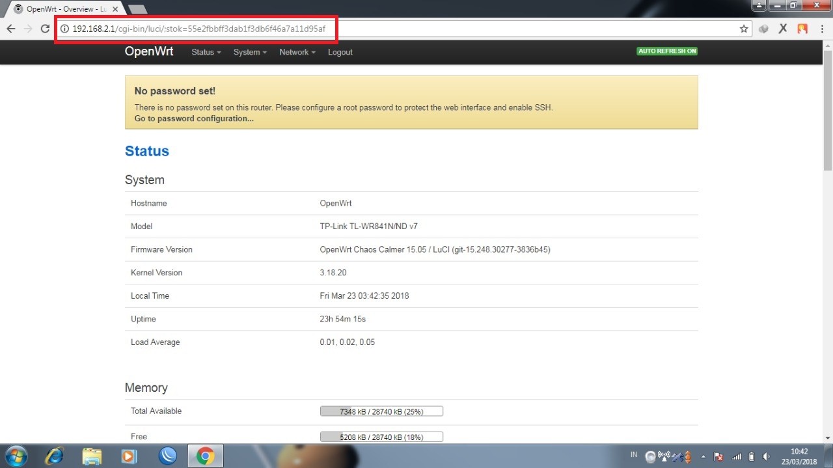833x468 pixels.
Task: Click the Hostname value OpenWrt
Action: (336, 203)
